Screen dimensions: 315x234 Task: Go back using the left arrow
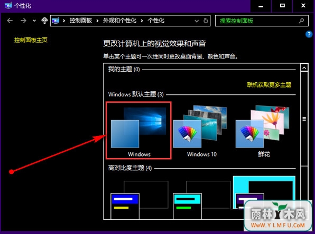tap(10, 21)
